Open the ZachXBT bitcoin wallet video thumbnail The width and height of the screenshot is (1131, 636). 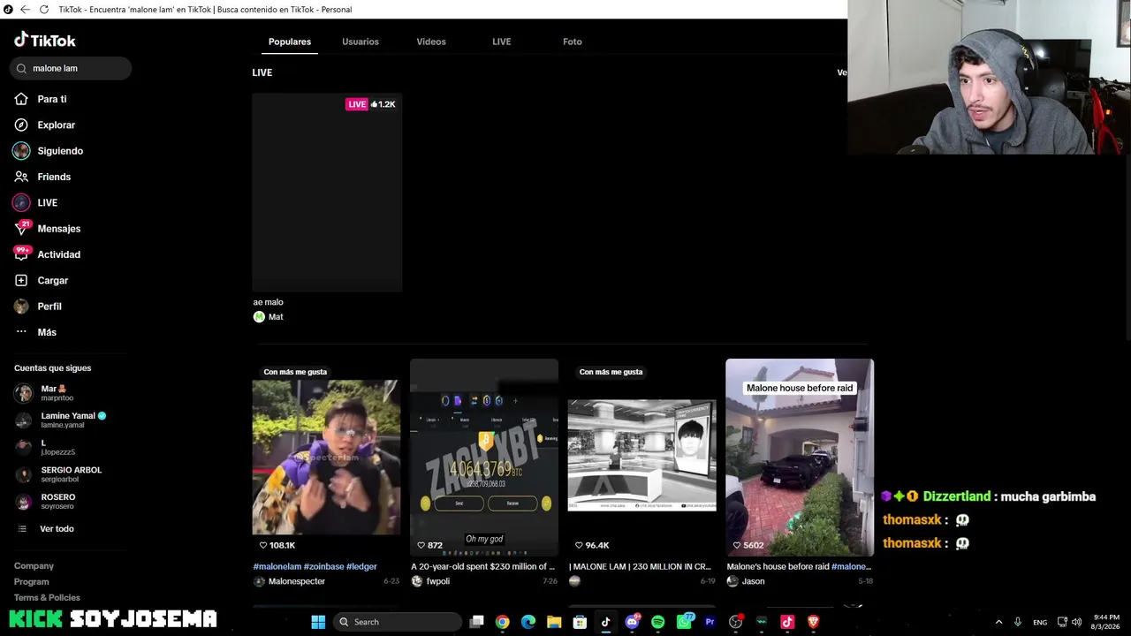pyautogui.click(x=484, y=458)
